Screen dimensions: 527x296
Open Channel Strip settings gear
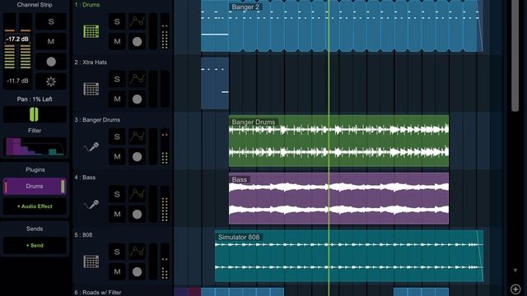coord(51,81)
